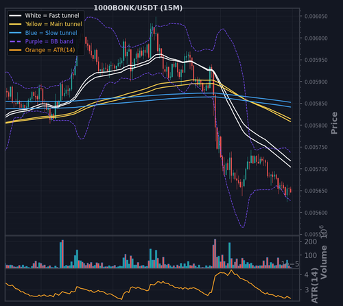Click the vertical Volume axis label

point(324,262)
